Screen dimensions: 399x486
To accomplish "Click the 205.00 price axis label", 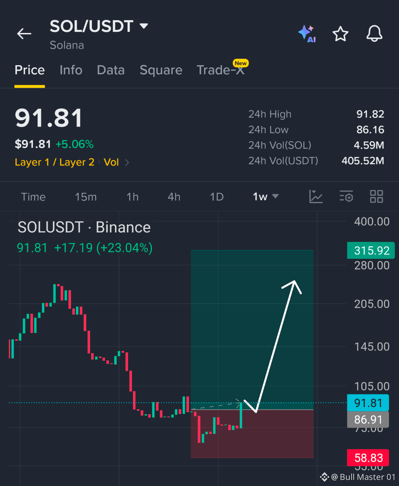I will [x=372, y=304].
